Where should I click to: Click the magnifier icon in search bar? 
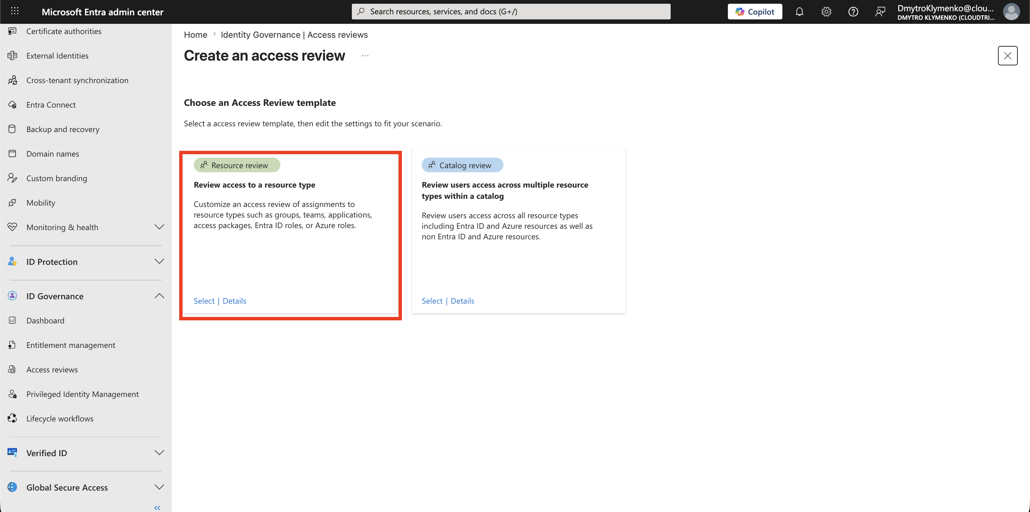tap(361, 12)
